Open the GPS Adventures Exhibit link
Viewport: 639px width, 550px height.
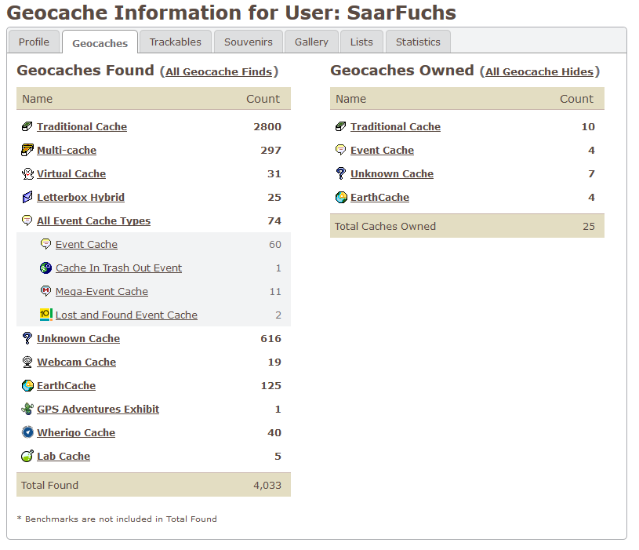(x=98, y=410)
